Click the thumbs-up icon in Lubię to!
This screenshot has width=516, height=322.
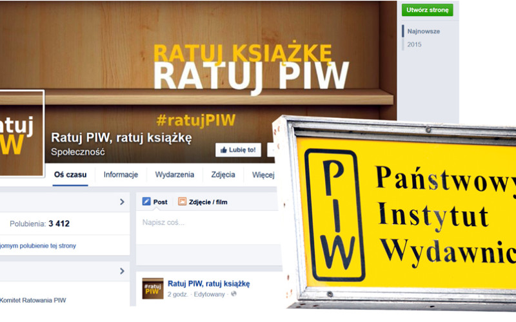224,150
